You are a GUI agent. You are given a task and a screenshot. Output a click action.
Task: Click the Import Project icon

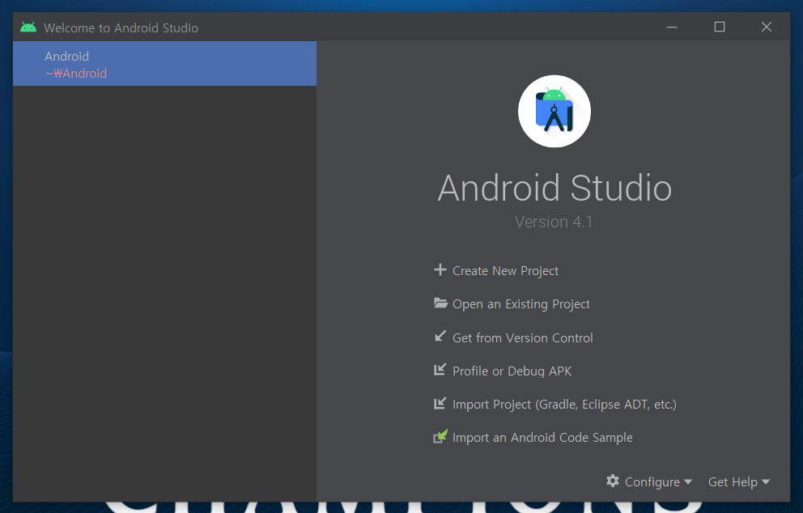point(440,403)
